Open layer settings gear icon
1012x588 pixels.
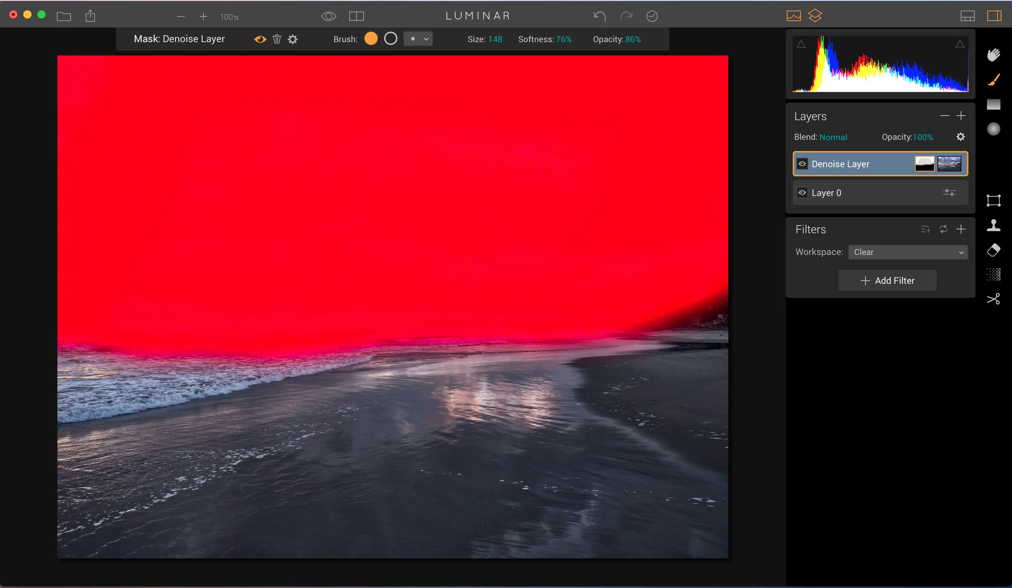pos(961,137)
